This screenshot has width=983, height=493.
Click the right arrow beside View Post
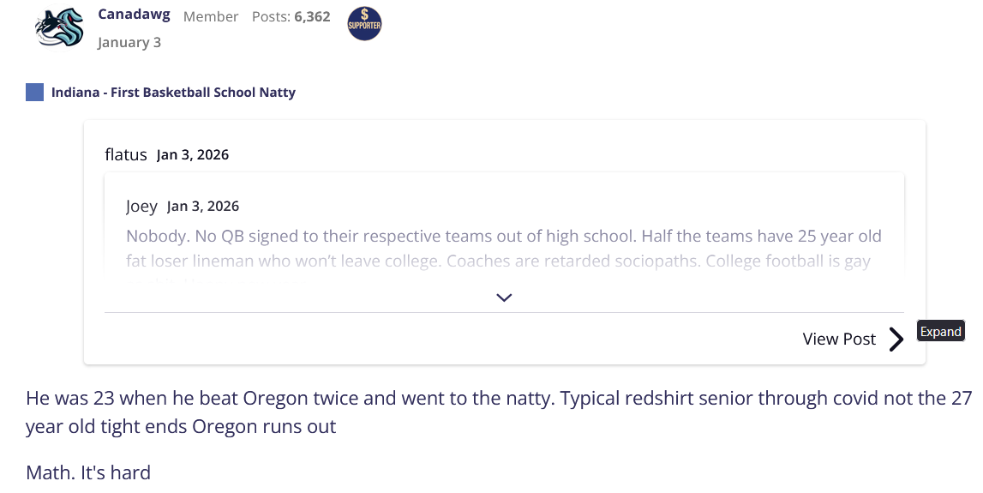(896, 340)
